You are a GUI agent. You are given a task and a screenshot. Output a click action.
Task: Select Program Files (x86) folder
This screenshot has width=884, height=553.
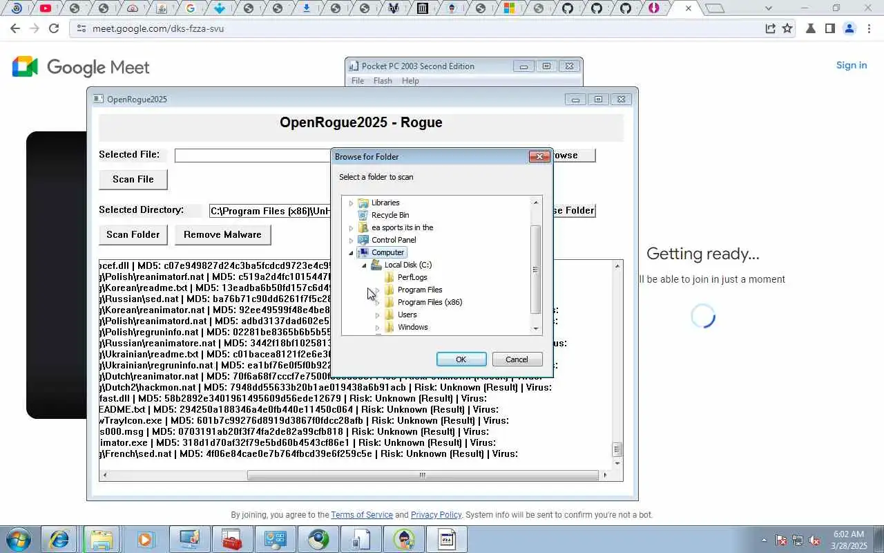(430, 302)
